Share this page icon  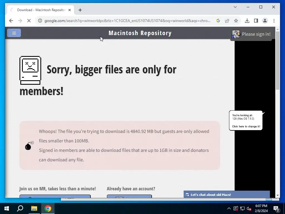(227, 21)
